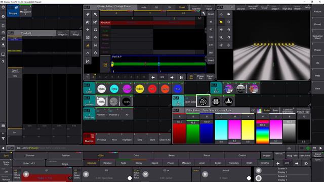Image resolution: width=324 pixels, height=182 pixels.
Task: Switch to the Beam feature group tab
Action: (x=172, y=155)
